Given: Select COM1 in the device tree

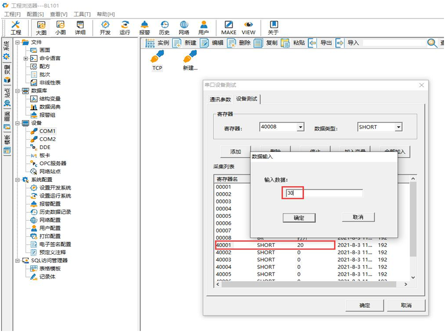Looking at the screenshot, I should coord(48,131).
